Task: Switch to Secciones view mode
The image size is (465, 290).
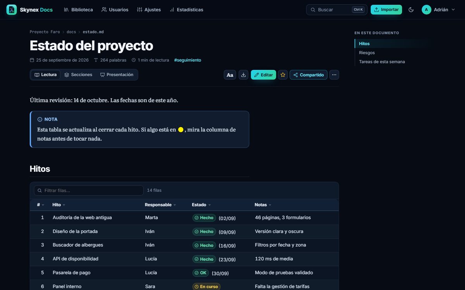Action: coord(78,75)
